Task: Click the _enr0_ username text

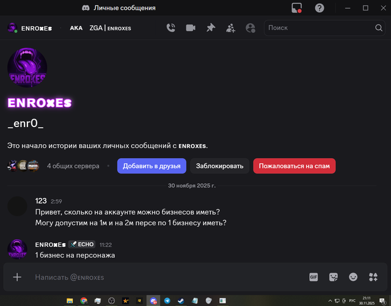Action: (26, 123)
